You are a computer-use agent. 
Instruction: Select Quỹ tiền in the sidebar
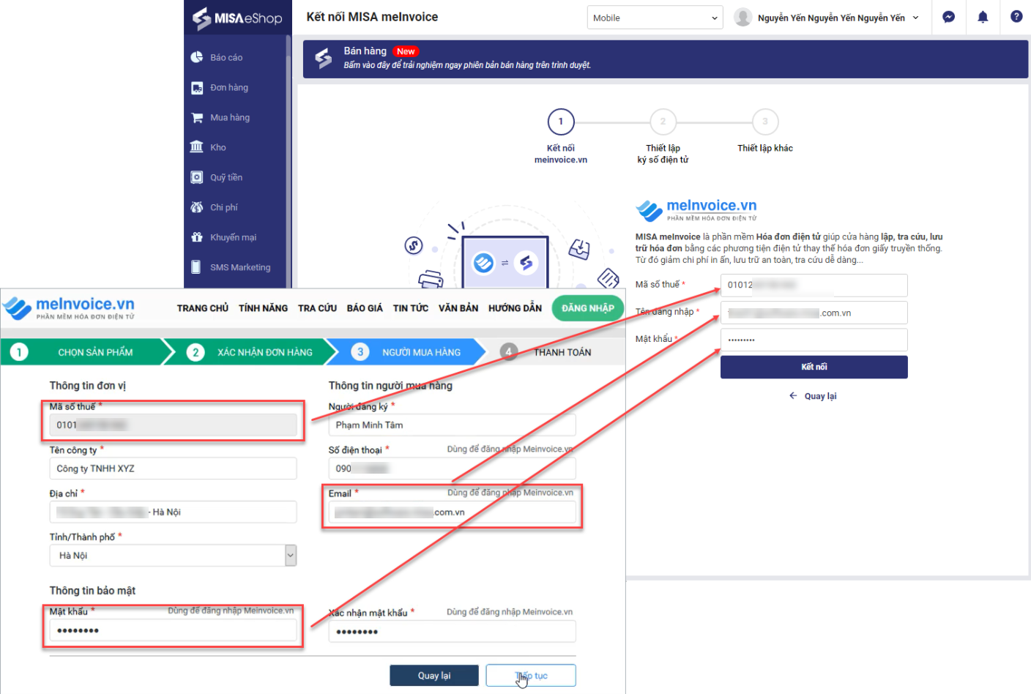pyautogui.click(x=226, y=177)
